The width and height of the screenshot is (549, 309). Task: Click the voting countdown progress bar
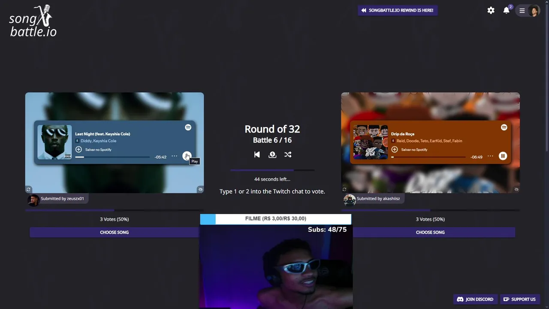272,170
